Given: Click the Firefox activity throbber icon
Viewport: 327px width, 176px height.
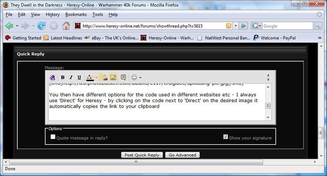Looking at the screenshot, I should (319, 14).
